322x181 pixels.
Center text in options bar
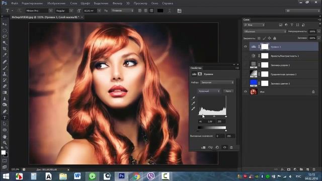pos(145,11)
